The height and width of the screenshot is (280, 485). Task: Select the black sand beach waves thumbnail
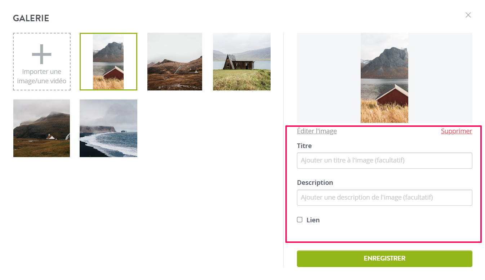[108, 128]
